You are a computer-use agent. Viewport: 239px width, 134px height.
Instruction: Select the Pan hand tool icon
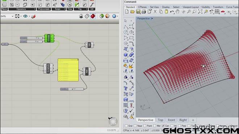(177, 12)
